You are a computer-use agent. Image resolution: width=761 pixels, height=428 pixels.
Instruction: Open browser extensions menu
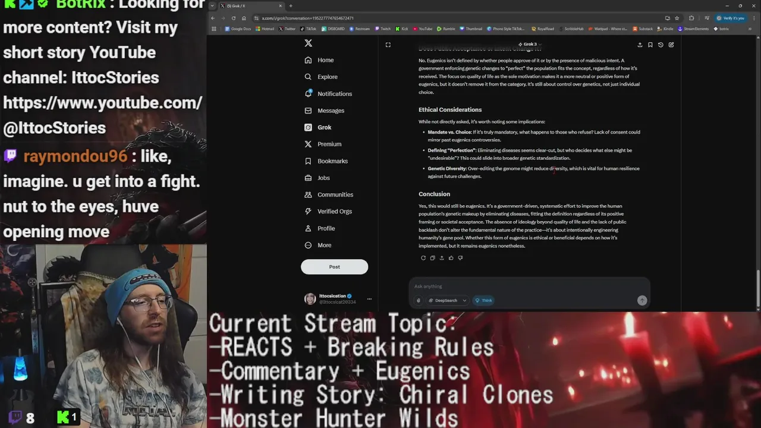point(691,18)
